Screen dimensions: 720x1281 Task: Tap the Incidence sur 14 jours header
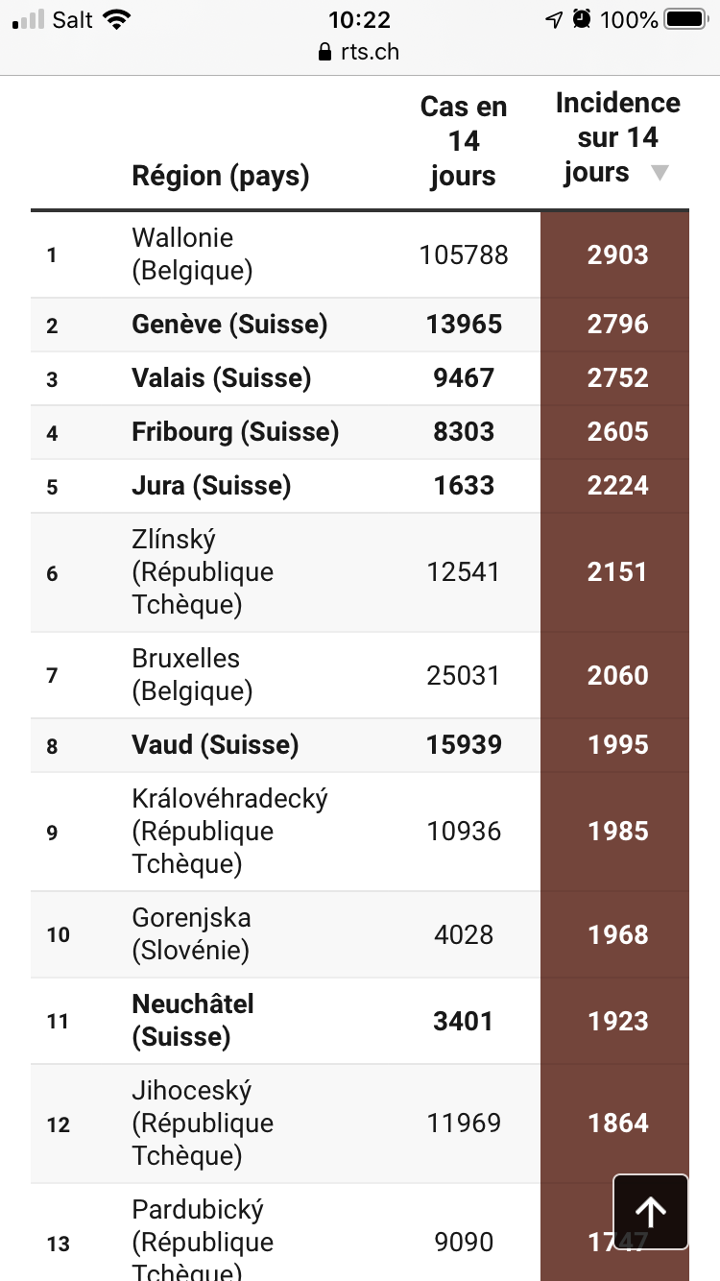pyautogui.click(x=617, y=137)
